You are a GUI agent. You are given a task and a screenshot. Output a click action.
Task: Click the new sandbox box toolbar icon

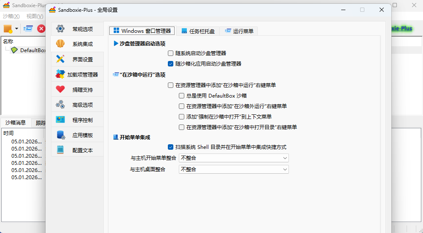(x=8, y=29)
